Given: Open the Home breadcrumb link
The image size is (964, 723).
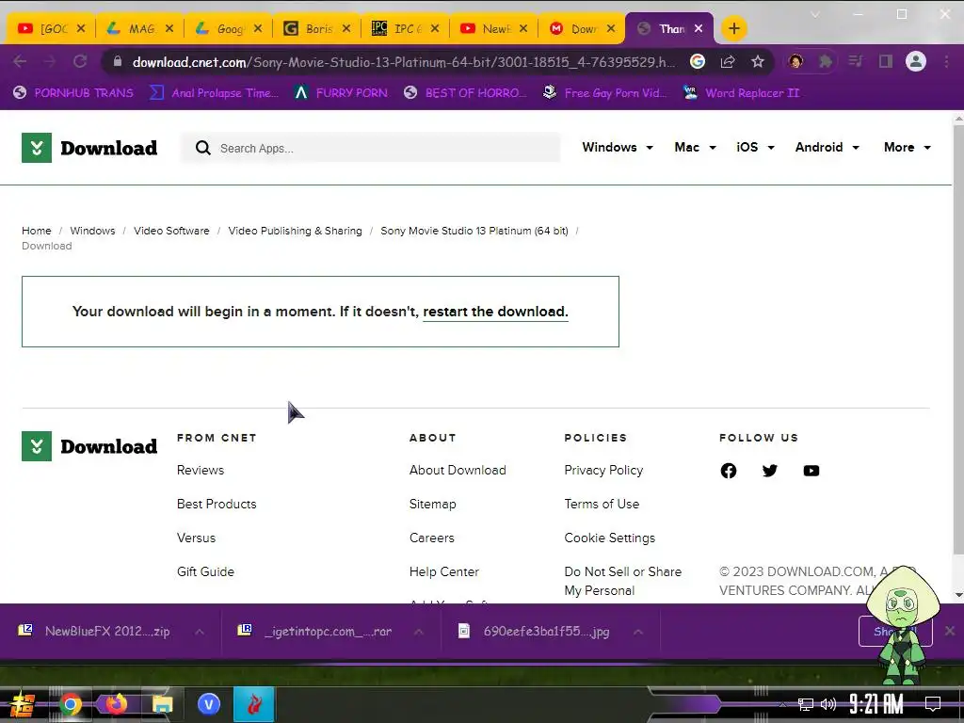Looking at the screenshot, I should pos(37,231).
